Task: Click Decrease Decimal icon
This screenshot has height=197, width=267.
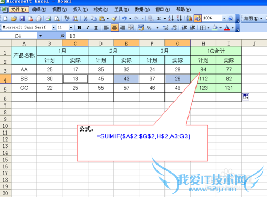Action: point(174,28)
